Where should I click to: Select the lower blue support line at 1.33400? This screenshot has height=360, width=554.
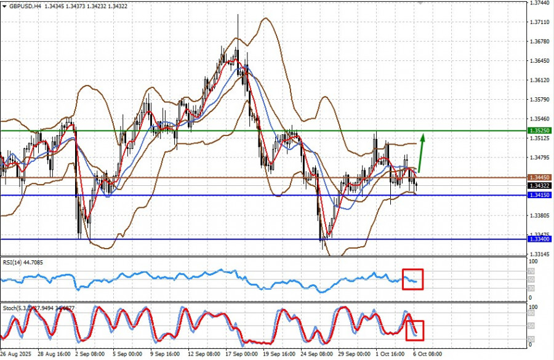263,239
